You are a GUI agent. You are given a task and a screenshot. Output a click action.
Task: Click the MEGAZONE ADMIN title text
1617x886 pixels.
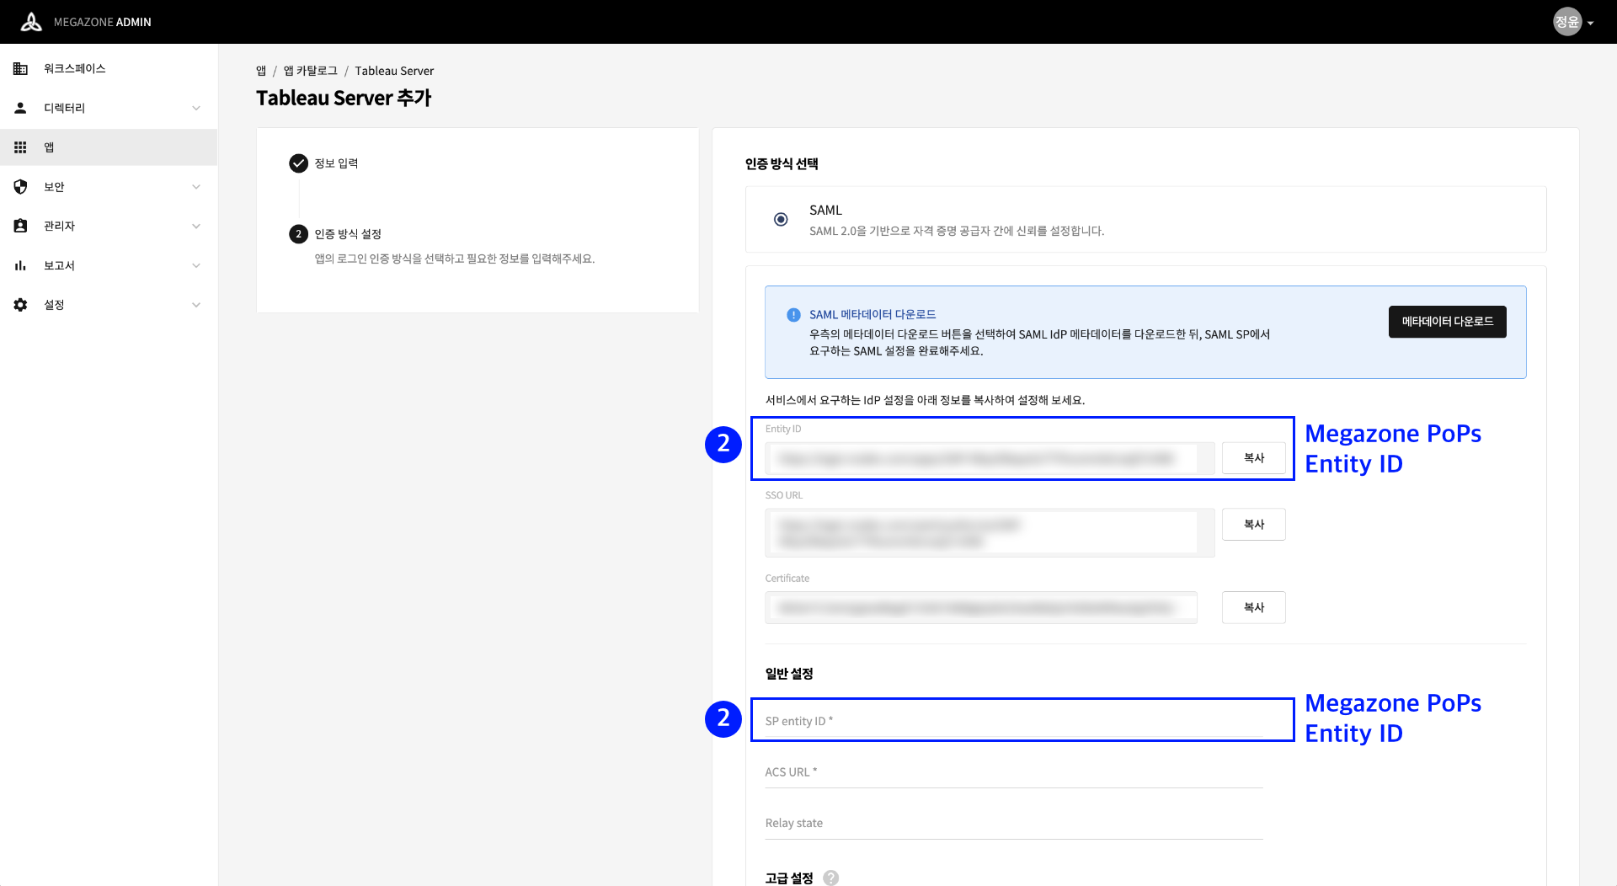click(103, 23)
